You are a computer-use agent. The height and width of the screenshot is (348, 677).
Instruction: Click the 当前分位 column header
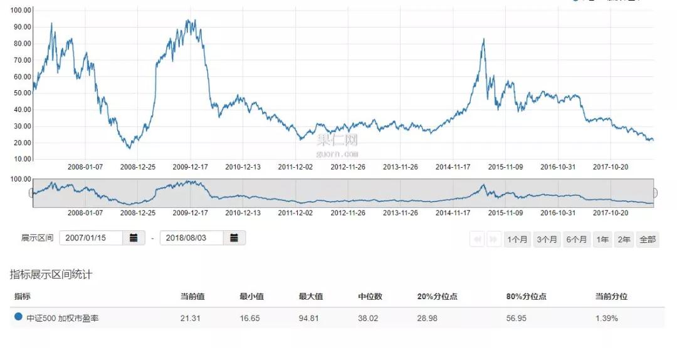tap(611, 296)
